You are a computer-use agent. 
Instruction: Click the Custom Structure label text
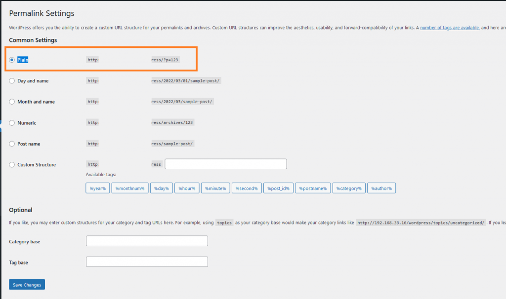coord(37,165)
